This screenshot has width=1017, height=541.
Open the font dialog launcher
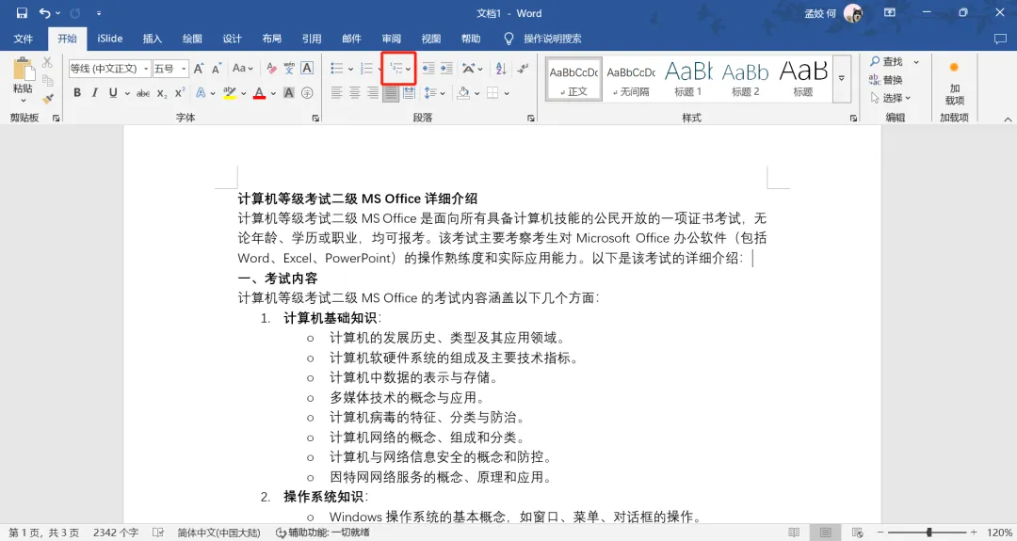[x=315, y=118]
